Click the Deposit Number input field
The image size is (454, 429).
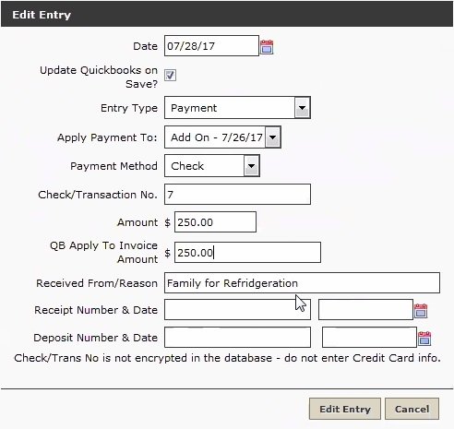pyautogui.click(x=237, y=338)
